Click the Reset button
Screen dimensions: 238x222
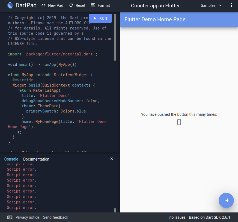77,5
